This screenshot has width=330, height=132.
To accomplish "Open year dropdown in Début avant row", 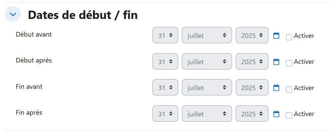I will pyautogui.click(x=252, y=35).
